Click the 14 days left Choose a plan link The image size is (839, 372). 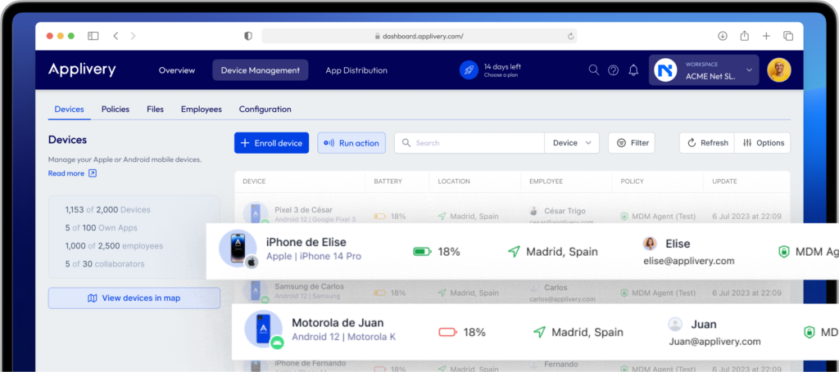click(x=502, y=70)
